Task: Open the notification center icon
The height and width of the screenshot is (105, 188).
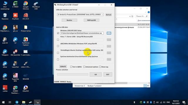Action: pos(184,102)
